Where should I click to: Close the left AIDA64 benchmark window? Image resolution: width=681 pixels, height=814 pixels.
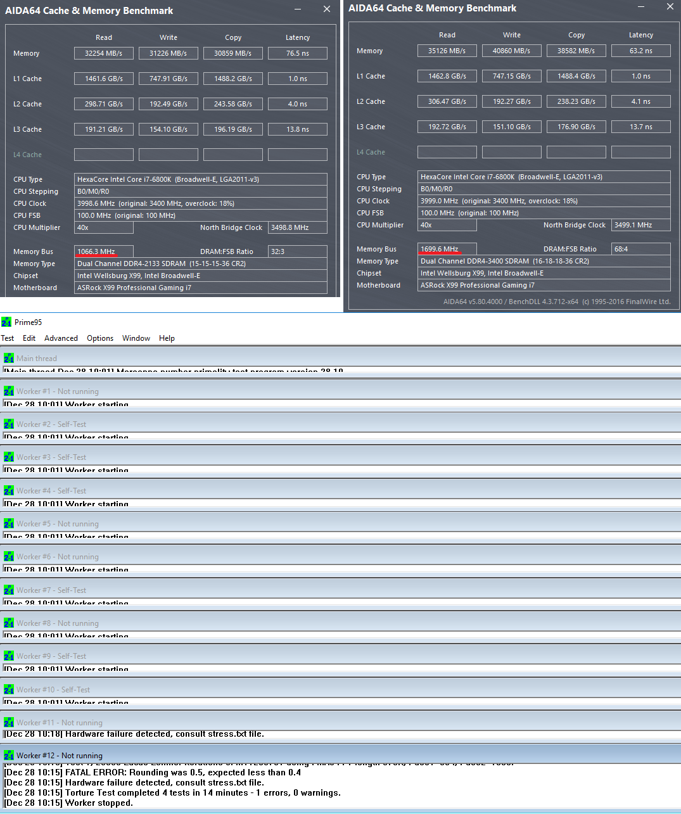pyautogui.click(x=327, y=9)
